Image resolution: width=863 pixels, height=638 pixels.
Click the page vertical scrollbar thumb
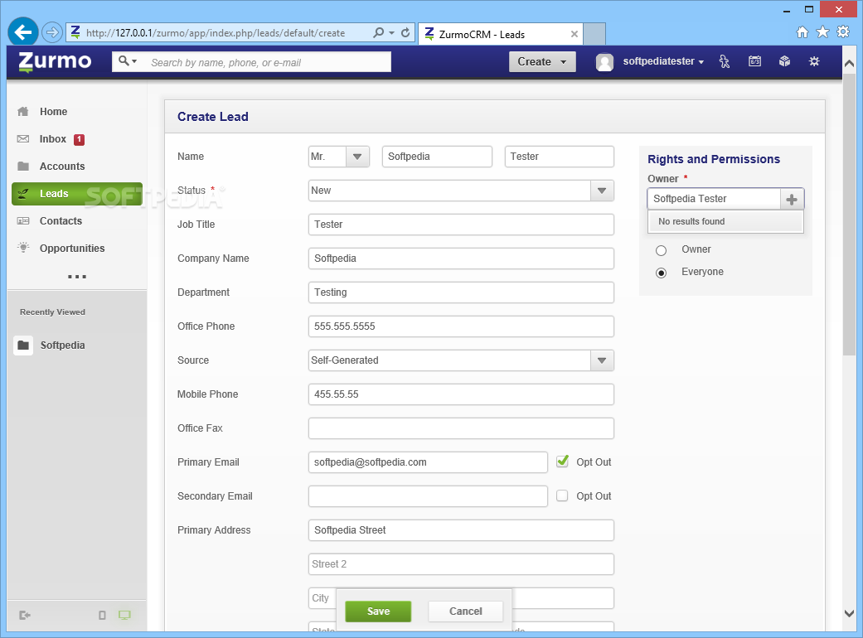(x=849, y=214)
